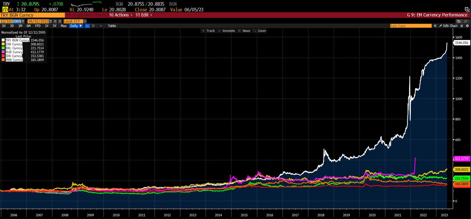Activate the Annotate tool
This screenshot has height=219, width=471.
click(226, 31)
